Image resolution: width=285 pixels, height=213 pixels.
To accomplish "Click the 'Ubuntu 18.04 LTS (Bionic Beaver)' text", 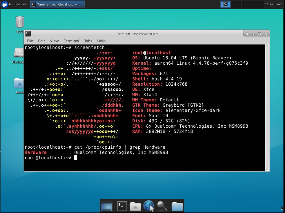I will coord(187,58).
